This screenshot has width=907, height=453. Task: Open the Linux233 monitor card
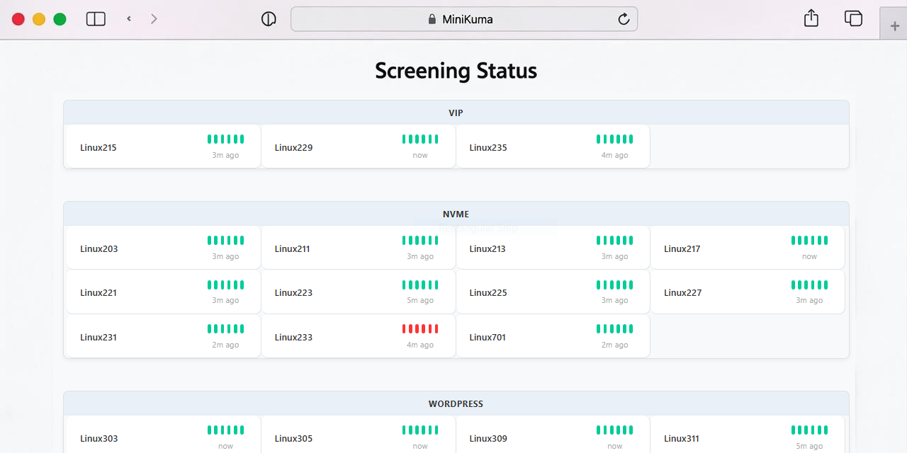tap(358, 337)
